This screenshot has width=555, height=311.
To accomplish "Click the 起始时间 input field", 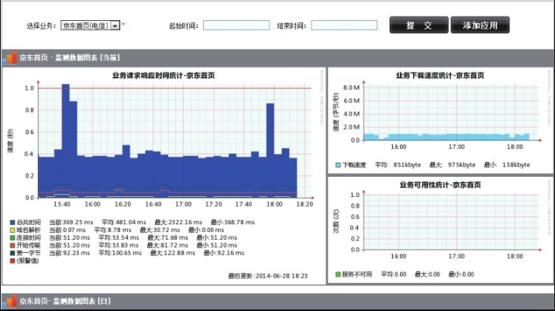I will (x=236, y=25).
